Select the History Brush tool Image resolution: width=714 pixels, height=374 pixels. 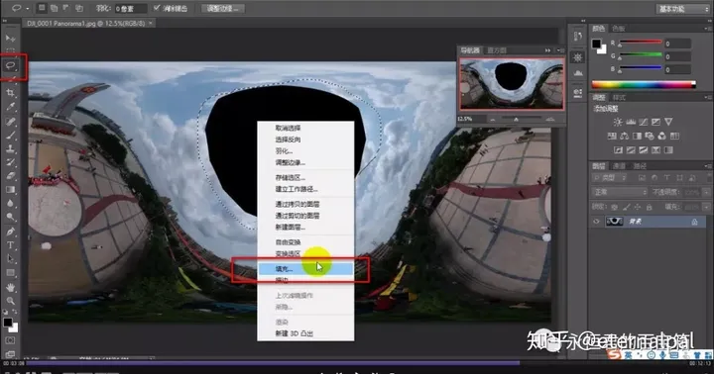(x=10, y=162)
